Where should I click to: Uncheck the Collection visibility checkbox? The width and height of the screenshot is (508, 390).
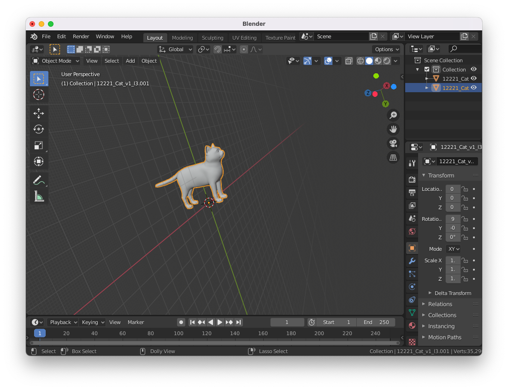[x=427, y=70]
